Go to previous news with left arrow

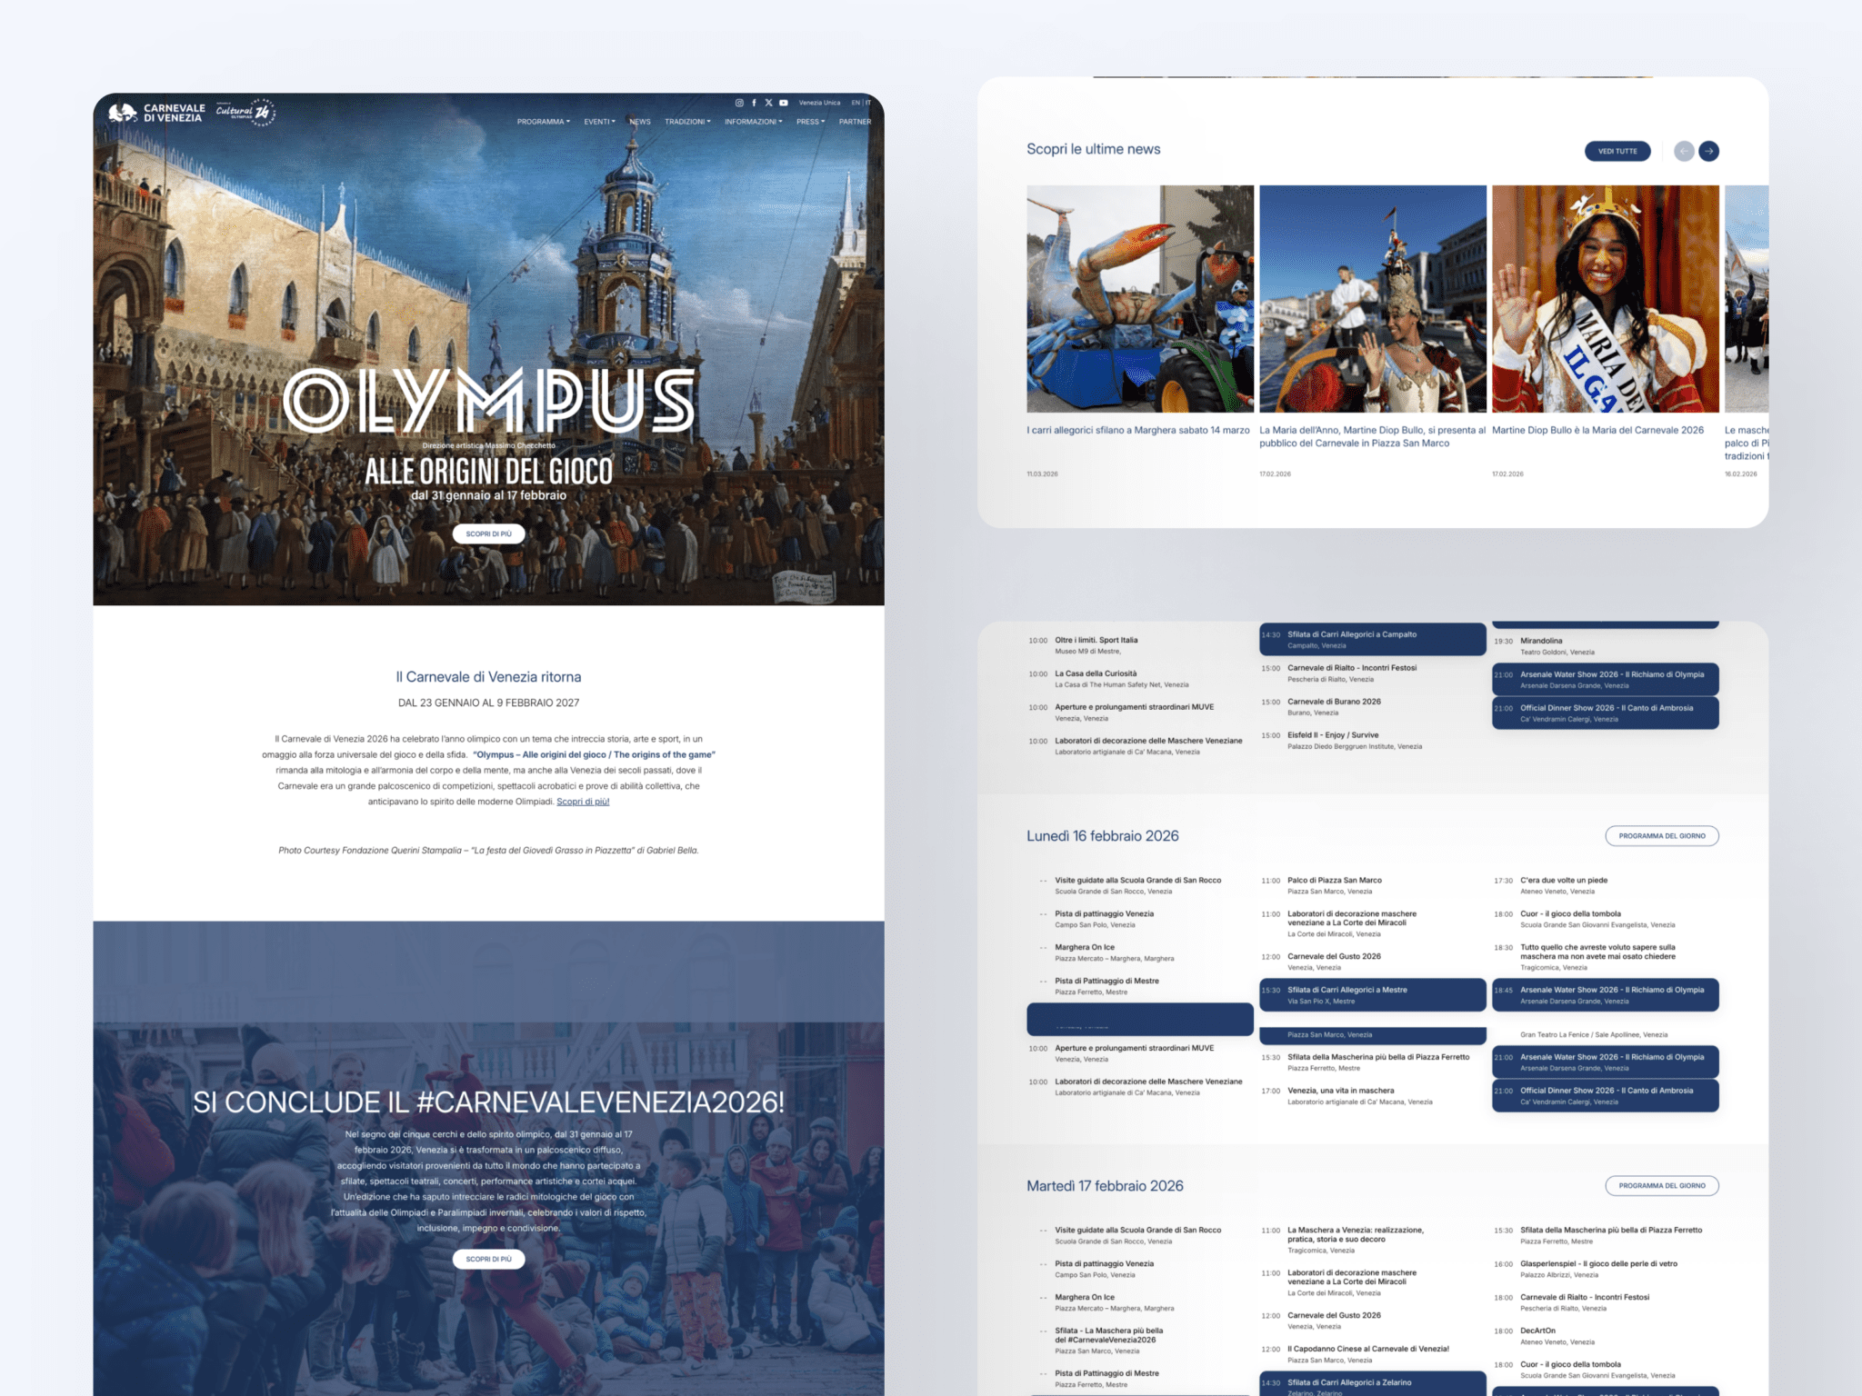1684,151
